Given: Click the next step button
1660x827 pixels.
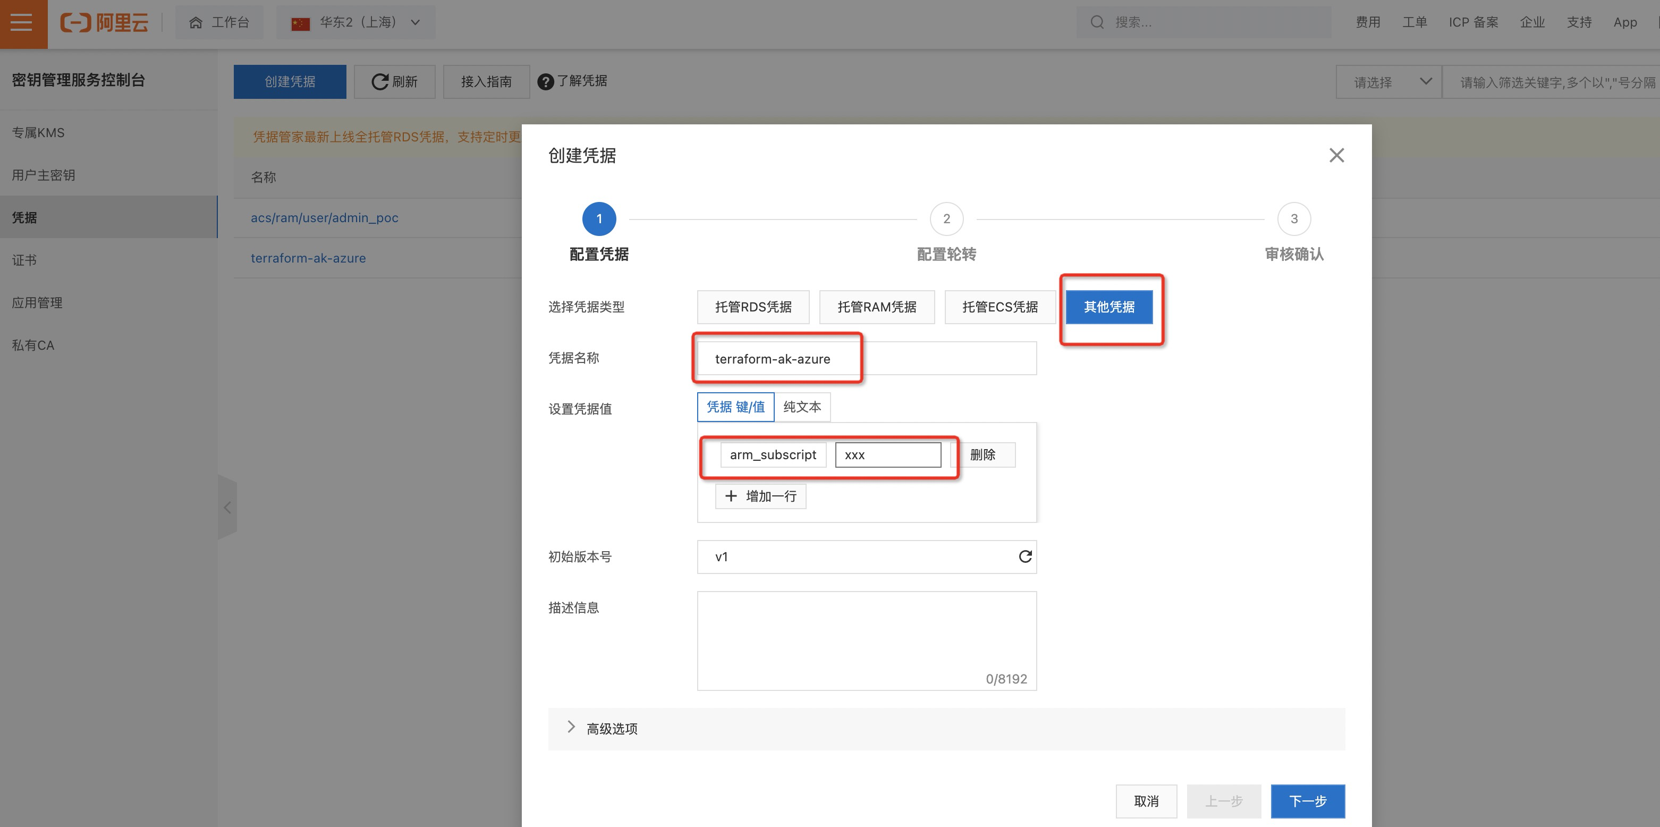Looking at the screenshot, I should click(1307, 800).
